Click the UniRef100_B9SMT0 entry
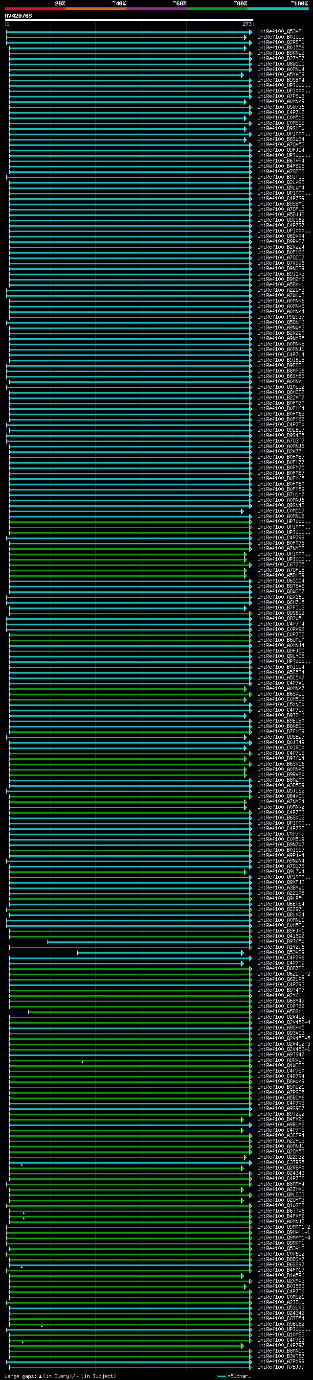The height and width of the screenshot is (1380, 313). pos(280,129)
